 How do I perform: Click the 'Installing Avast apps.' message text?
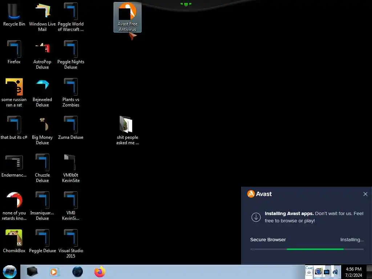289,214
